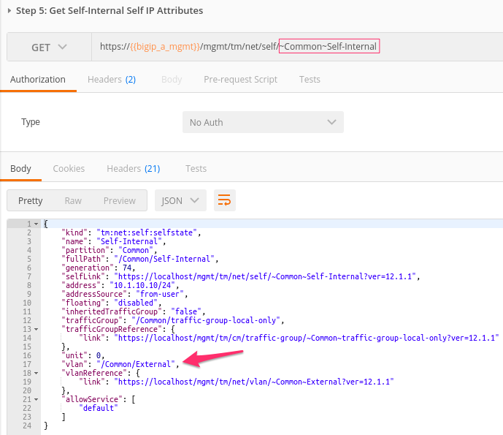Open the response Cookies tab
Image resolution: width=503 pixels, height=435 pixels.
point(69,169)
